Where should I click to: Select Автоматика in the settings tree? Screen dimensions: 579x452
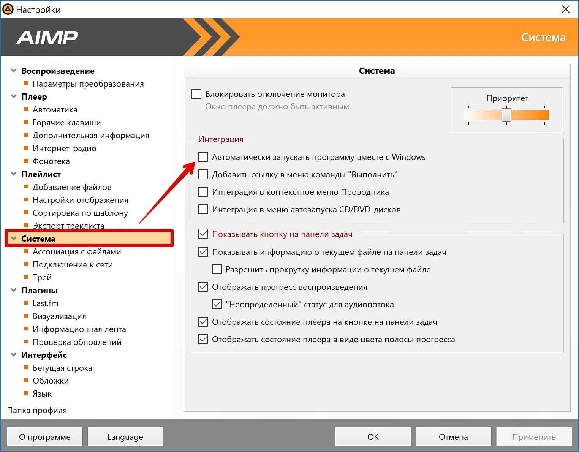coord(55,109)
